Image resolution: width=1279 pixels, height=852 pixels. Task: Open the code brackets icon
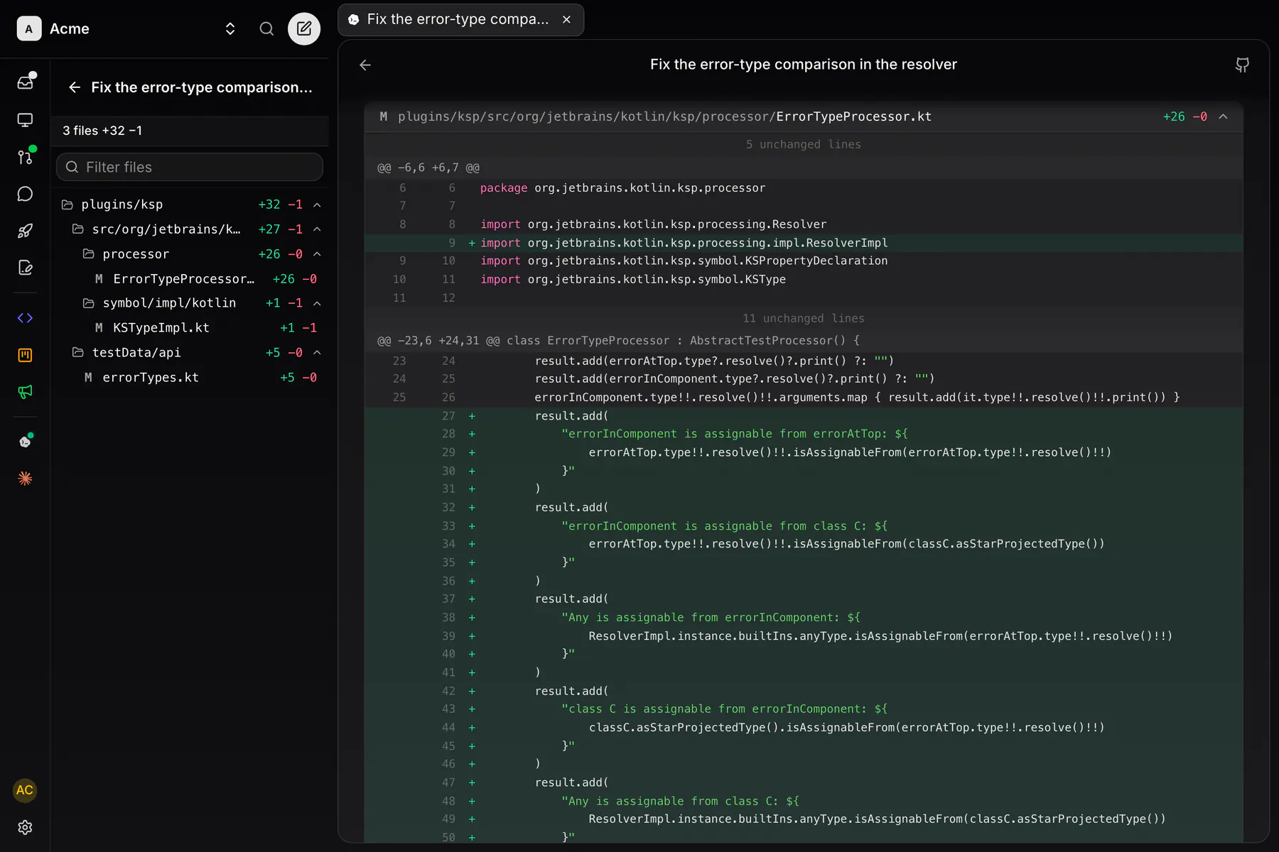[x=25, y=318]
